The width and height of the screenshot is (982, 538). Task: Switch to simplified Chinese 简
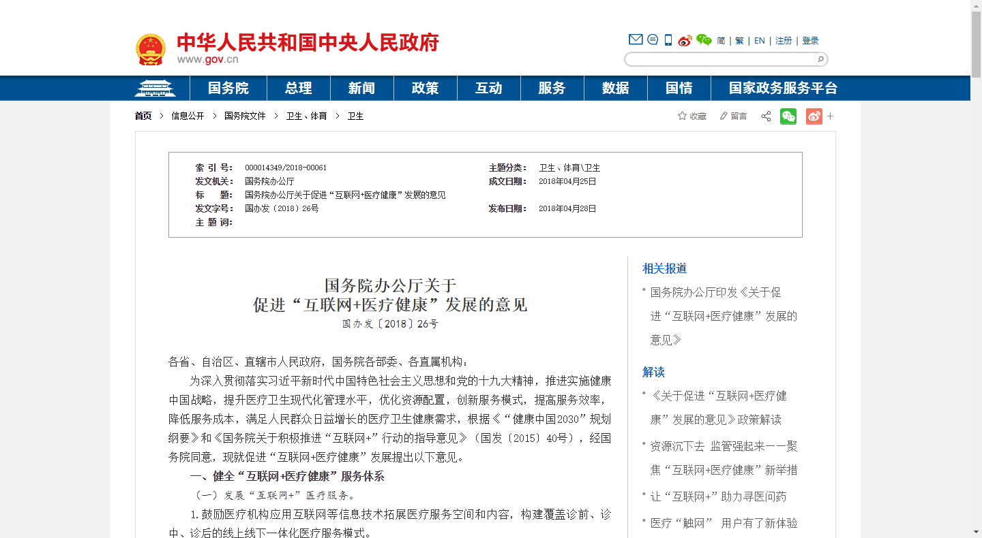click(721, 41)
